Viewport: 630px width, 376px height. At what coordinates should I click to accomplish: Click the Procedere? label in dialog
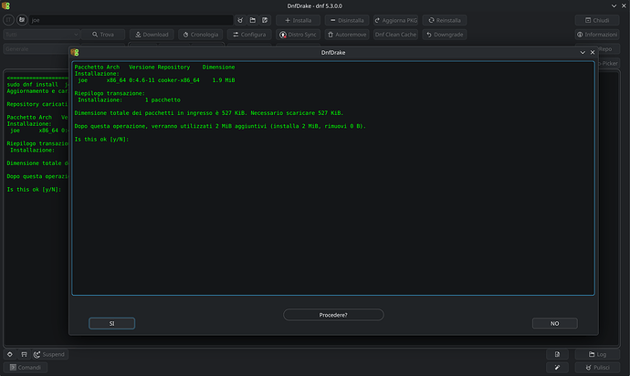(333, 315)
